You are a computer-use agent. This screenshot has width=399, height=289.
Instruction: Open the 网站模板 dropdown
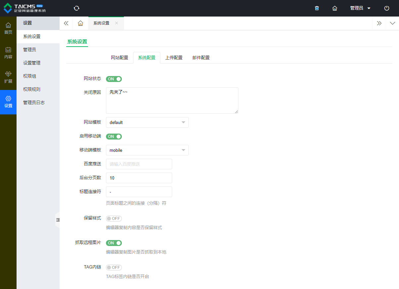pyautogui.click(x=147, y=122)
